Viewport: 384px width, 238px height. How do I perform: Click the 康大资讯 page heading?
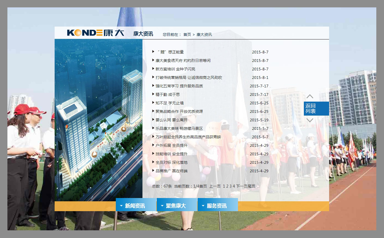click(x=143, y=34)
